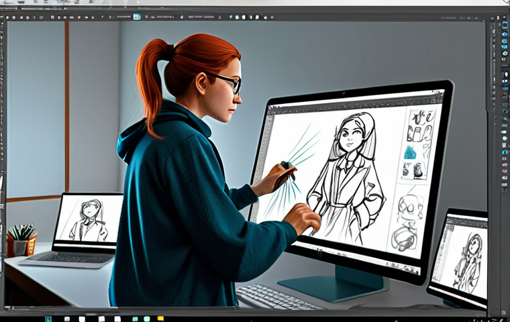The image size is (510, 322).
Task: Click the character sketch on left laptop screen
Action: pos(89,220)
